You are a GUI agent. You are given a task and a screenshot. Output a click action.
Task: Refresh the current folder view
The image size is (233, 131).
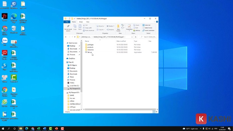point(135,37)
